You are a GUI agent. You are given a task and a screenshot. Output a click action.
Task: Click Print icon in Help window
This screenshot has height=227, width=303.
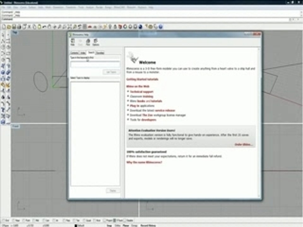click(88, 42)
